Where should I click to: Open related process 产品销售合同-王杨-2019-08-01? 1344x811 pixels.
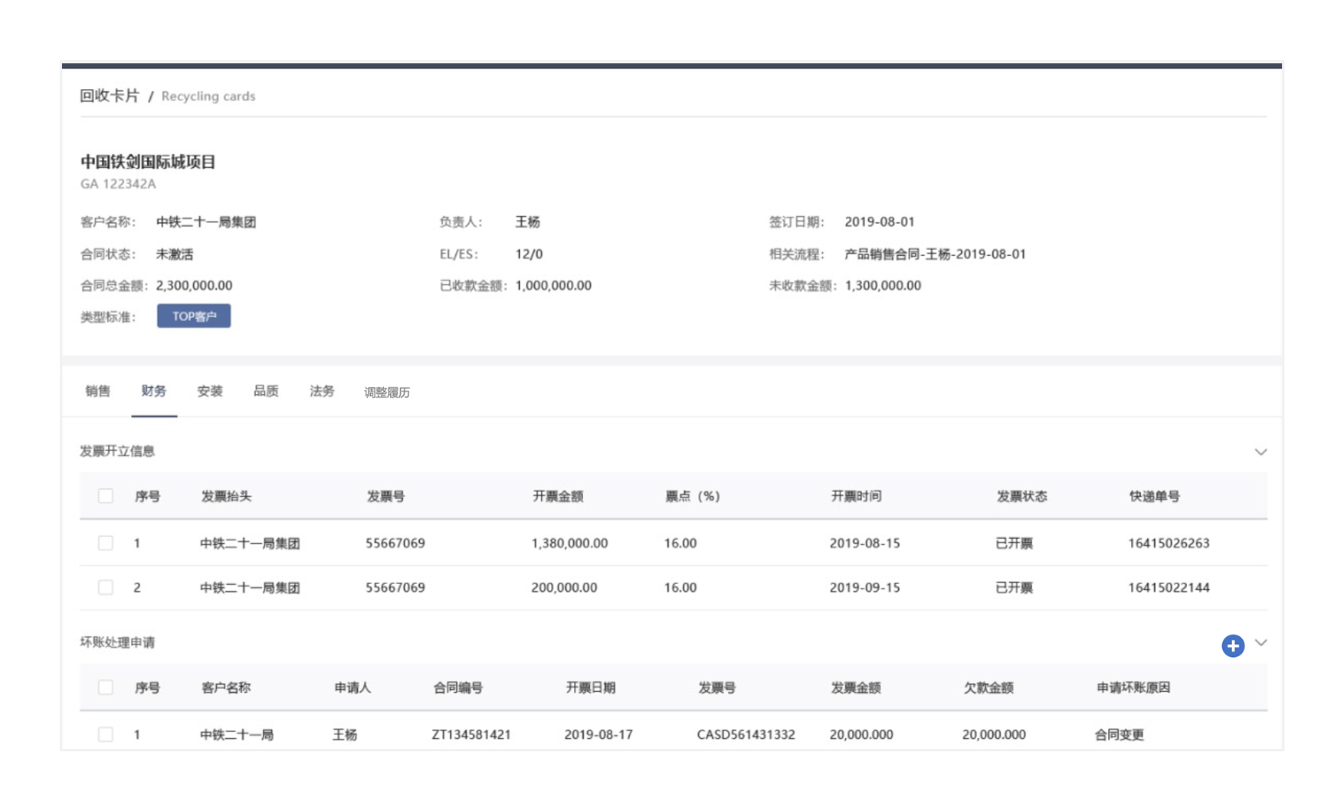935,254
